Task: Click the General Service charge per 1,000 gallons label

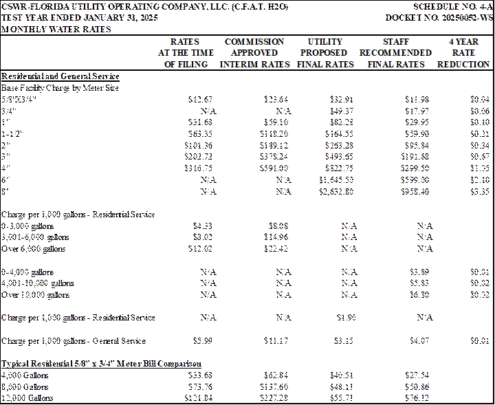Action: coord(74,341)
